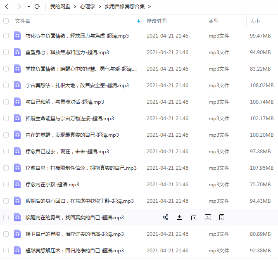Go forward with the right arrow
This screenshot has height=261, width=278.
click(x=19, y=7)
